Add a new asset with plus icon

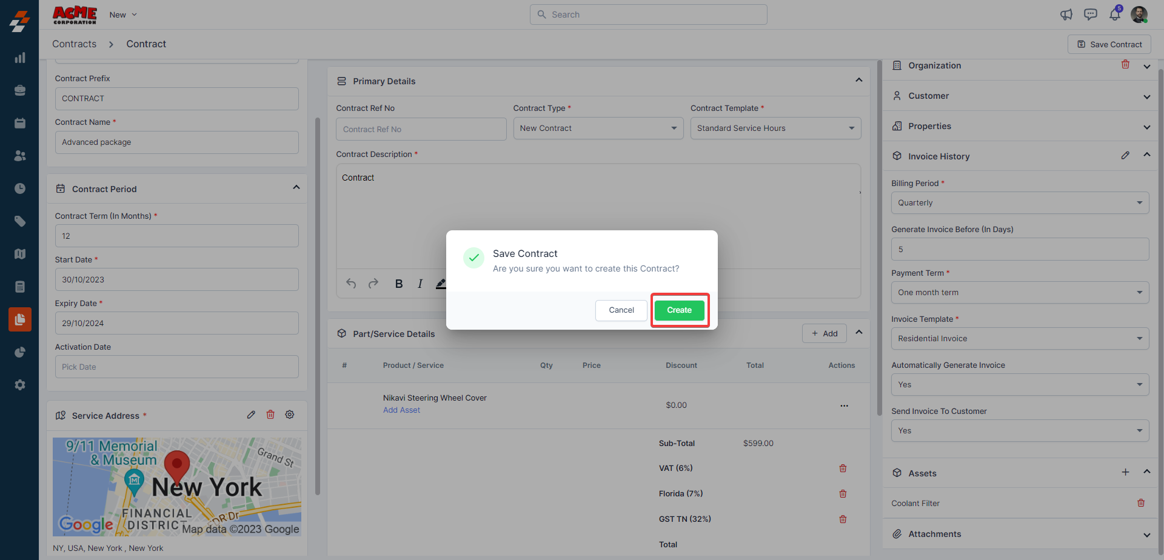[x=1125, y=472]
